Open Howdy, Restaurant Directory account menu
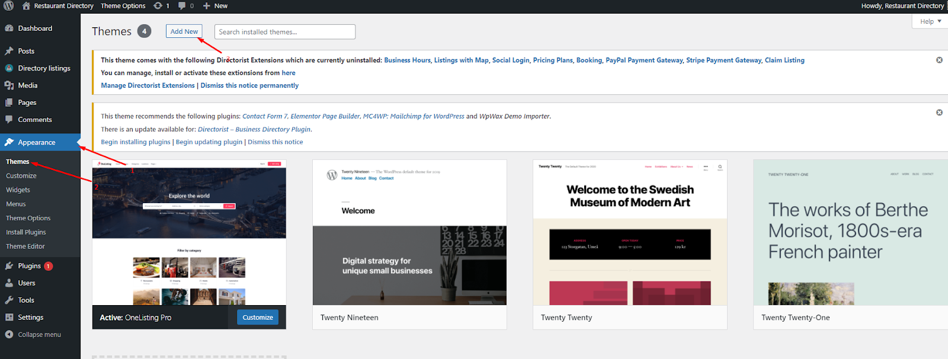The height and width of the screenshot is (359, 948). tap(902, 6)
